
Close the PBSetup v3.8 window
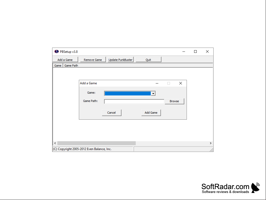207,51
